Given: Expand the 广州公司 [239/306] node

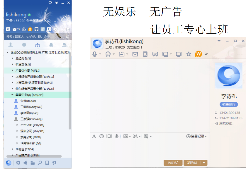Looking at the screenshot, I should pos(17,125).
